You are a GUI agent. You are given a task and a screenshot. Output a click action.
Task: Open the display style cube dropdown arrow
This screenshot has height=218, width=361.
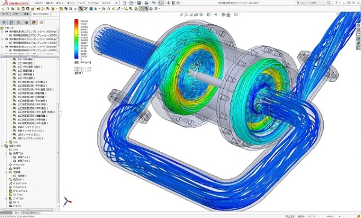click(x=212, y=14)
